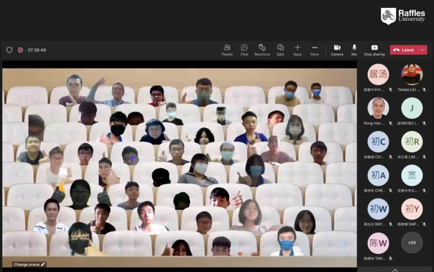Expand the Leave button dropdown arrow
The height and width of the screenshot is (272, 434).
point(423,50)
